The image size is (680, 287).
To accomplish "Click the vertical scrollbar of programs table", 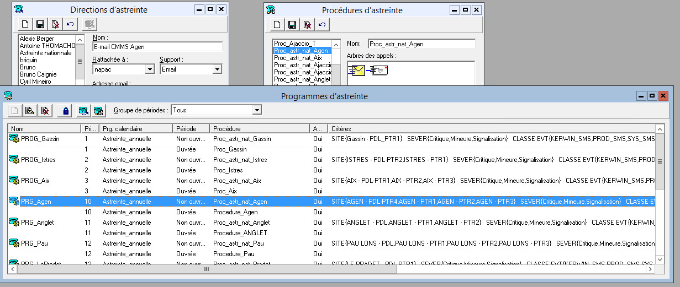I will 659,198.
